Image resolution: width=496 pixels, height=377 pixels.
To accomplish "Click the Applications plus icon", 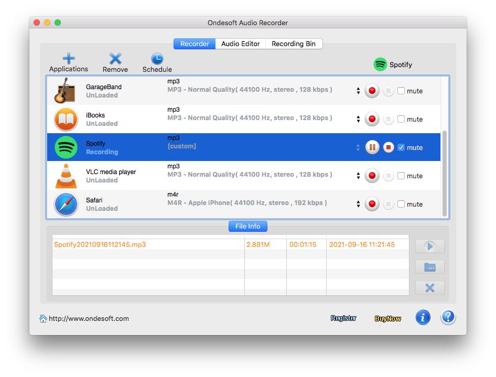I will (69, 59).
